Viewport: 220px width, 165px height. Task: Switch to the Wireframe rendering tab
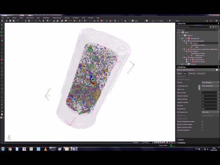pyautogui.click(x=192, y=74)
